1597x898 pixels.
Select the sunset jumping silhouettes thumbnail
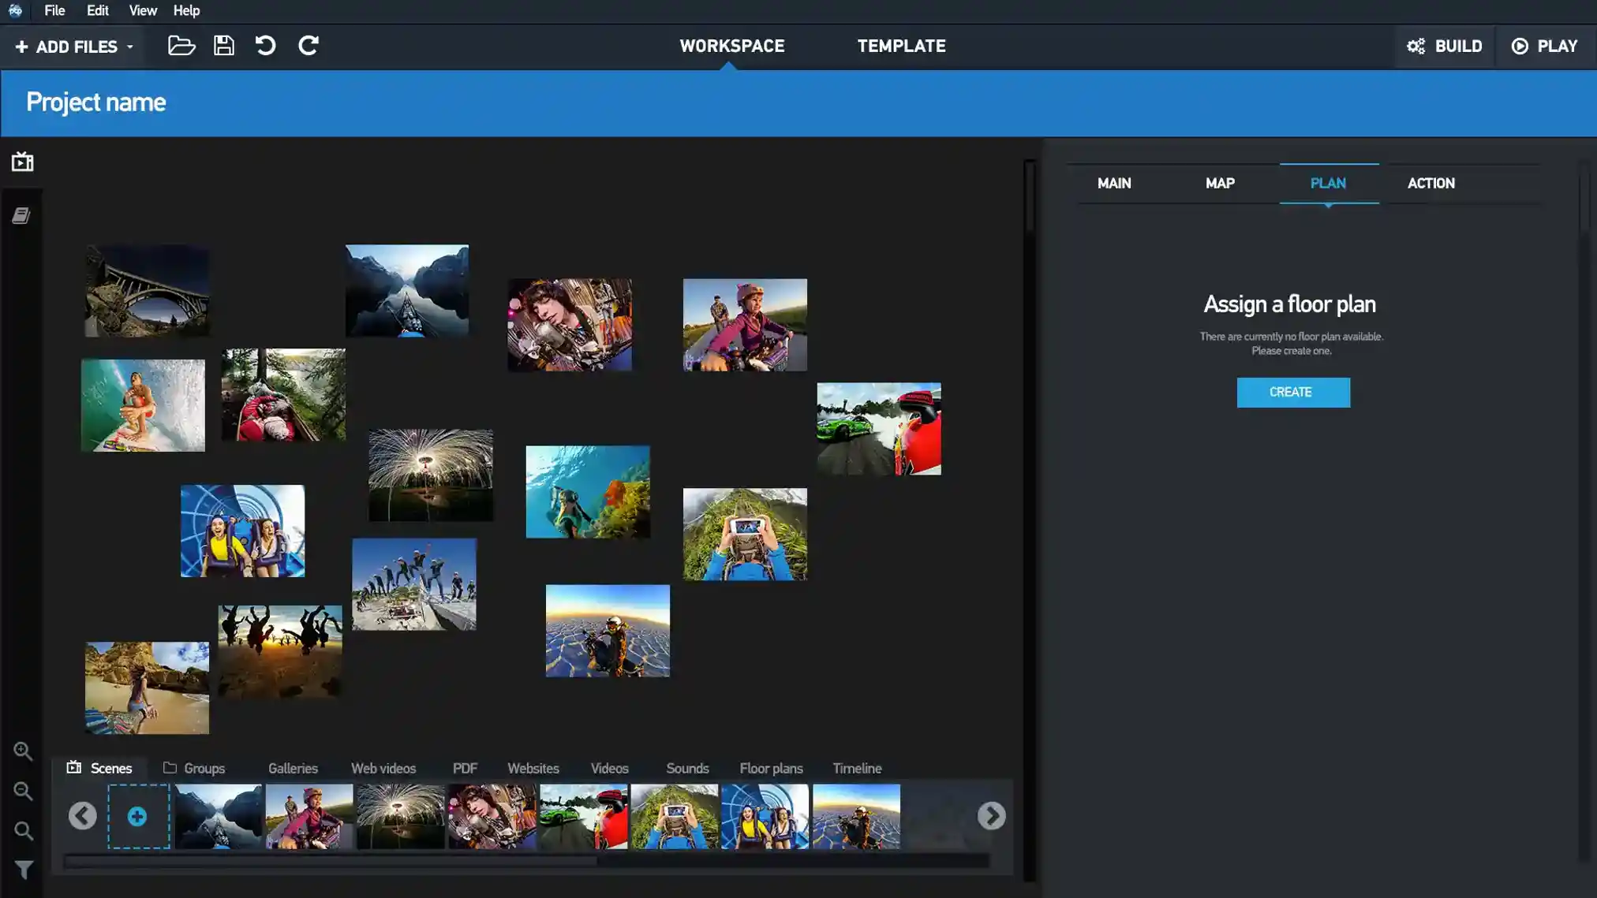click(x=280, y=651)
